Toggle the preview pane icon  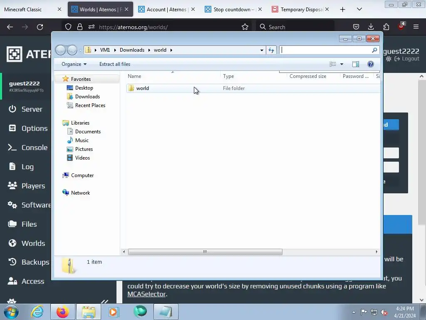coord(355,64)
